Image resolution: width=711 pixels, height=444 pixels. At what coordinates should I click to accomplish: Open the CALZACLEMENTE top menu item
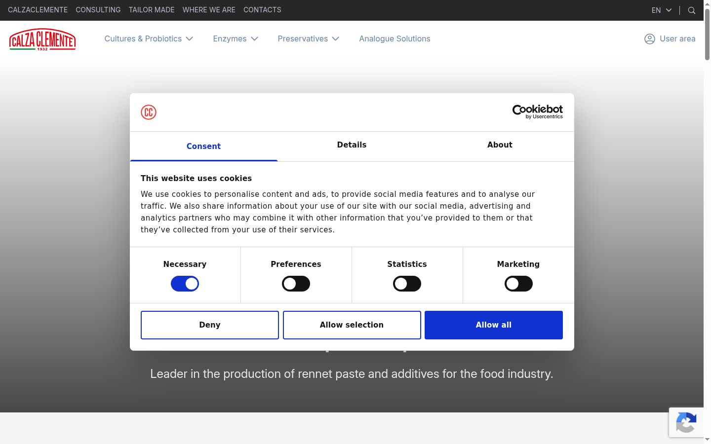pos(38,10)
